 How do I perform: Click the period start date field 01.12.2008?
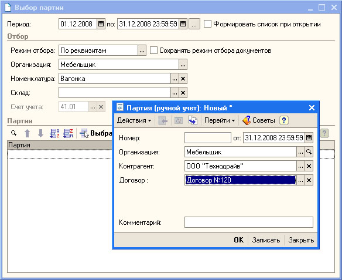pos(78,24)
